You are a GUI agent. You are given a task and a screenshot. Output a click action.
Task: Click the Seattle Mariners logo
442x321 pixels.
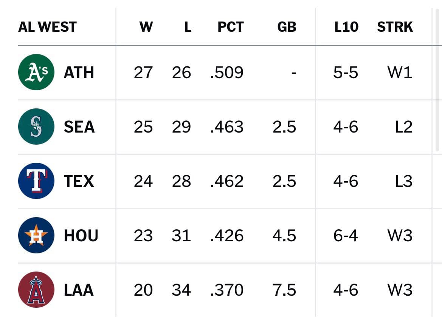pos(36,127)
